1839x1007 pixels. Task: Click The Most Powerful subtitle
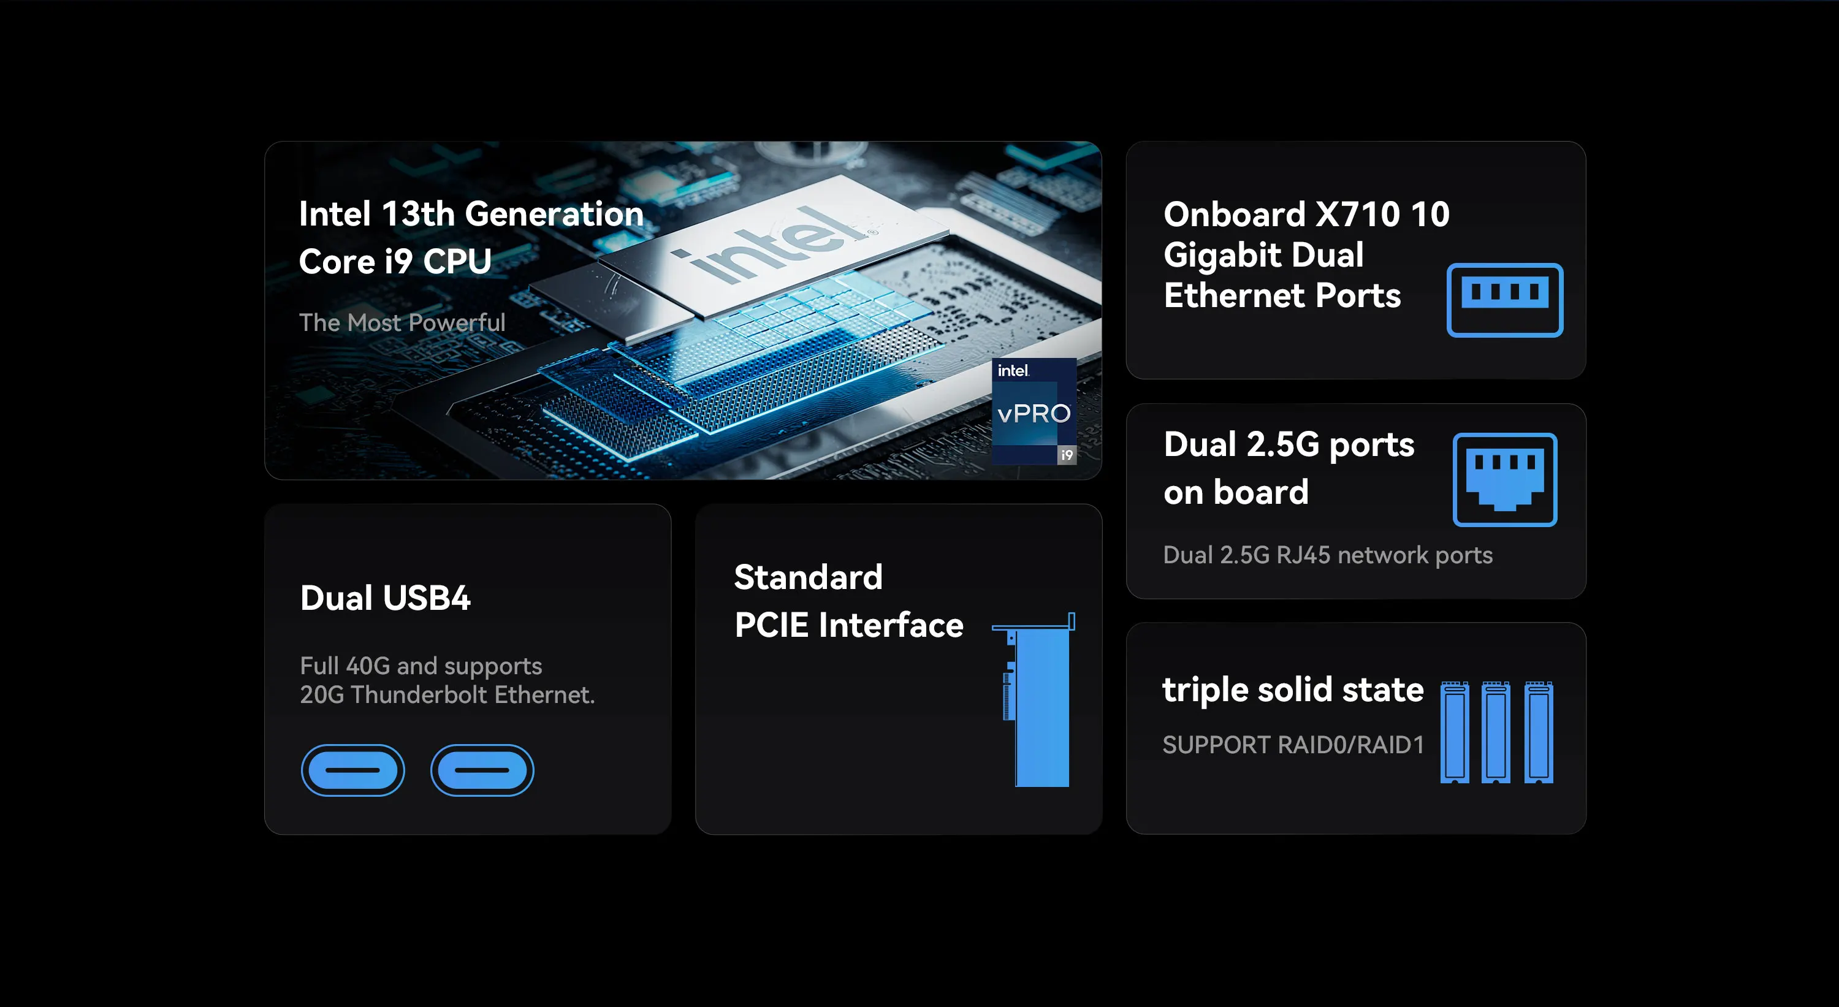pyautogui.click(x=402, y=322)
